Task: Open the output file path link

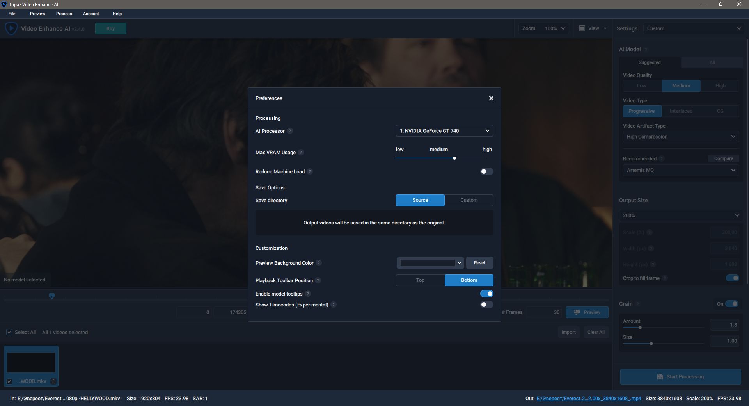Action: click(589, 399)
